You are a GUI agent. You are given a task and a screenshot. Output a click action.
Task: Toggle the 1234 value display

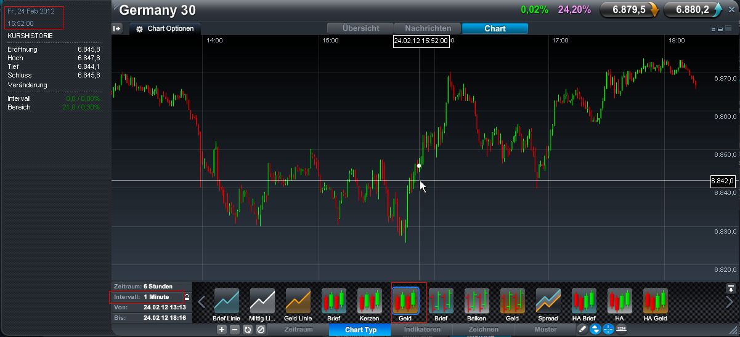pyautogui.click(x=621, y=330)
